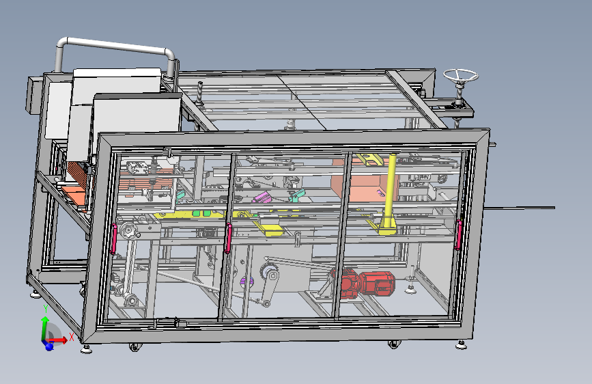Select the tall yellow vertical post
Screen dimensions: 592x384
(389, 191)
